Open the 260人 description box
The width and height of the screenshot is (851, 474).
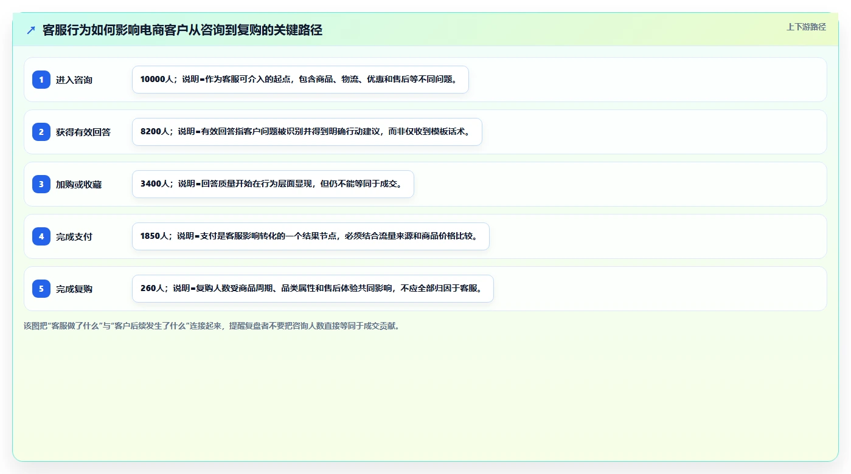tap(313, 289)
